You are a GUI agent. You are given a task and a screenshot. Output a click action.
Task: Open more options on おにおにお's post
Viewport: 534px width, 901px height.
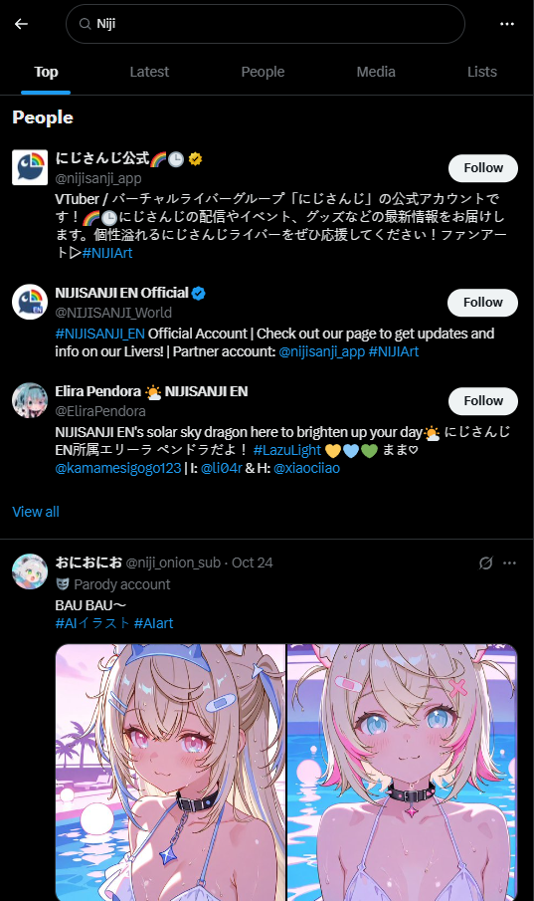509,563
